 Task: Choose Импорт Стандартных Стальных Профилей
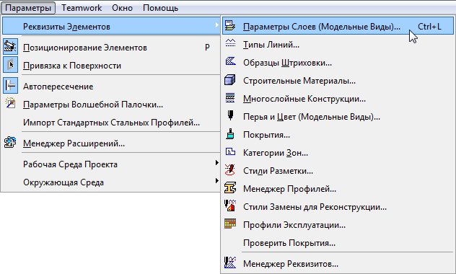111,123
